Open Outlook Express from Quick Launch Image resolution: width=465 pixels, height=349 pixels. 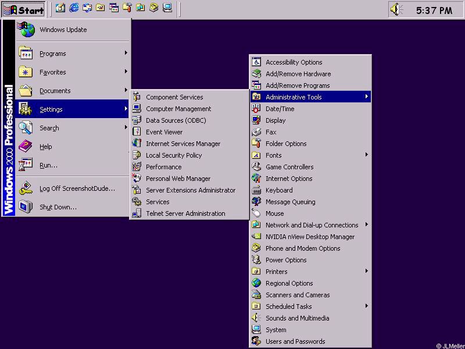87,8
